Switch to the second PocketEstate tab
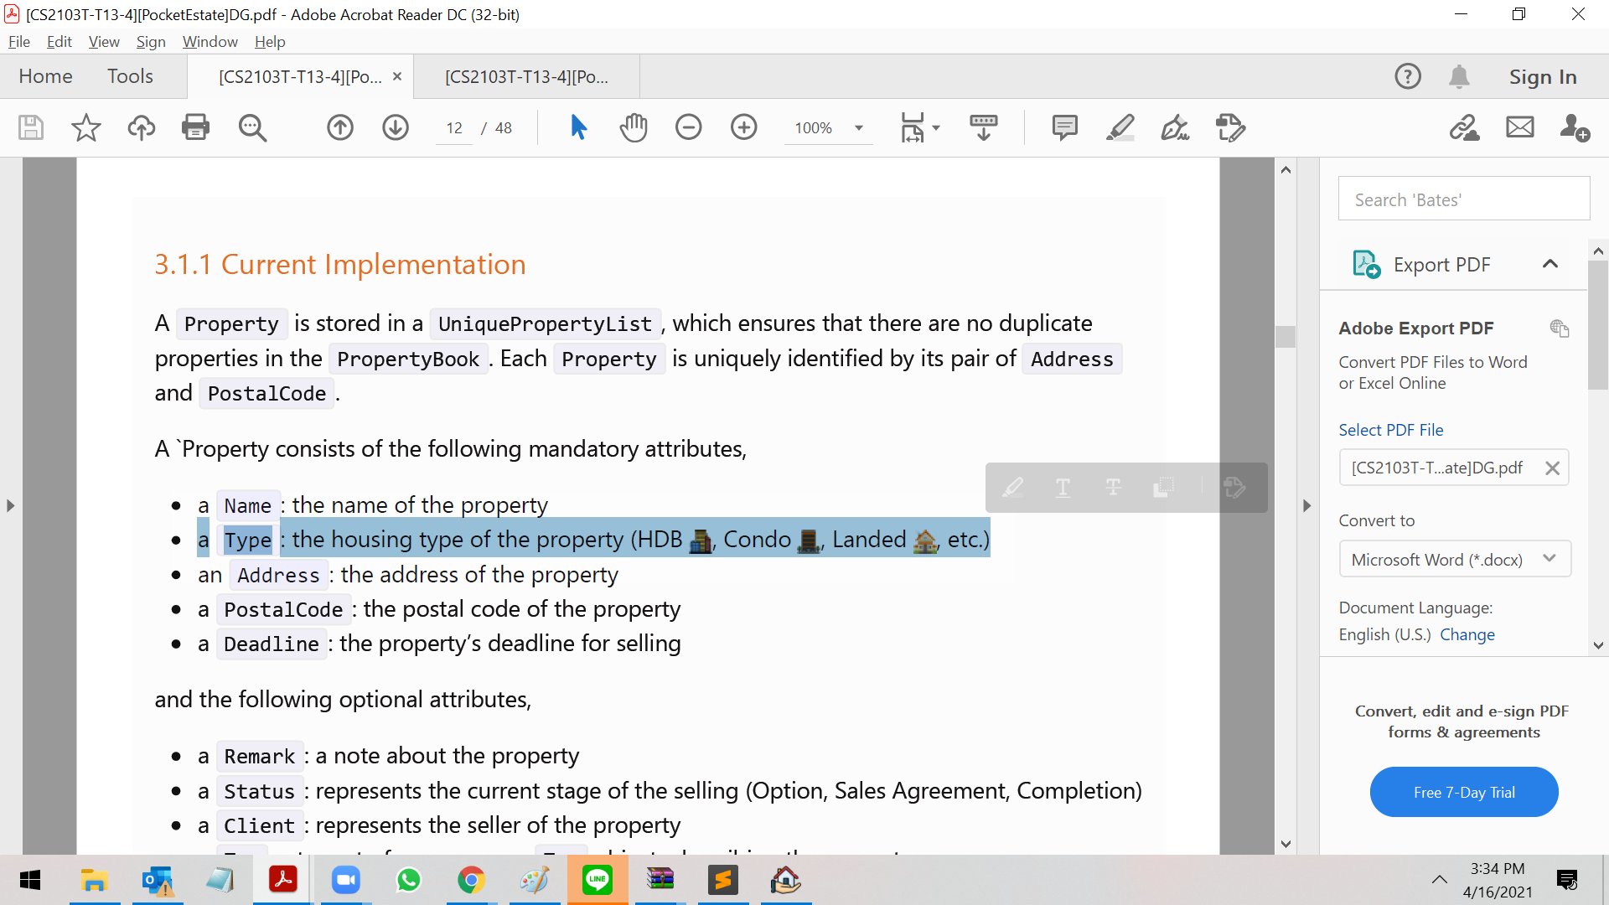 526,76
